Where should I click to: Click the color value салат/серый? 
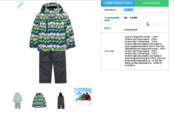[x=131, y=30]
